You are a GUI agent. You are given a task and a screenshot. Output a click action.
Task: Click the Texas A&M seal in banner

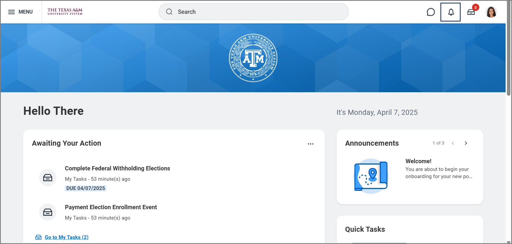pyautogui.click(x=253, y=58)
